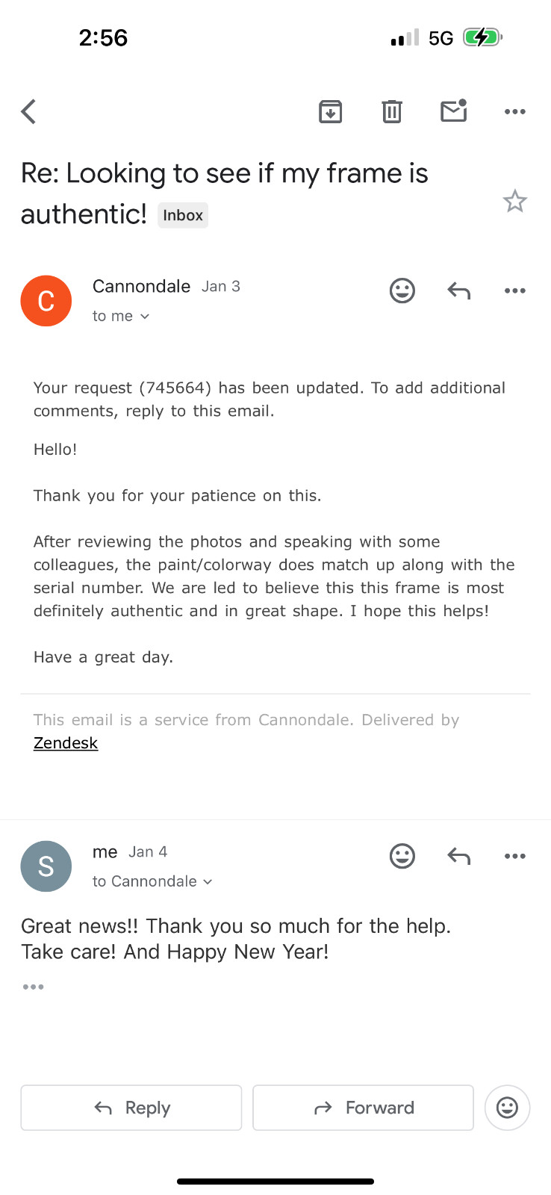Reply to Cannondale's message with arrow icon
The height and width of the screenshot is (1195, 551).
(459, 291)
